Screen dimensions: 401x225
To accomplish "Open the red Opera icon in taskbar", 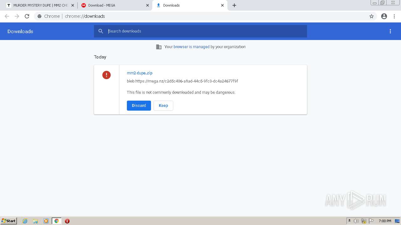I will tap(67, 221).
